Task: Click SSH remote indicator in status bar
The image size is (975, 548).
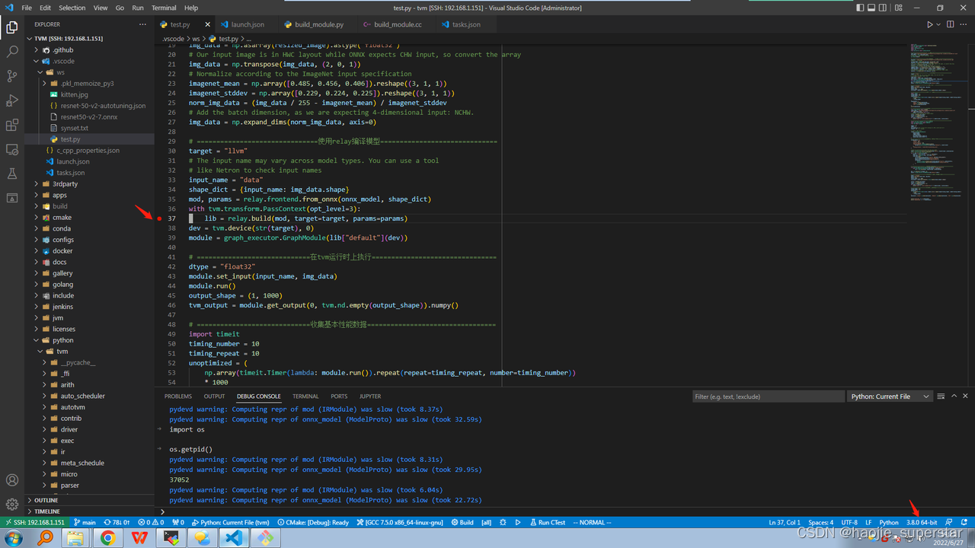Action: click(x=34, y=522)
